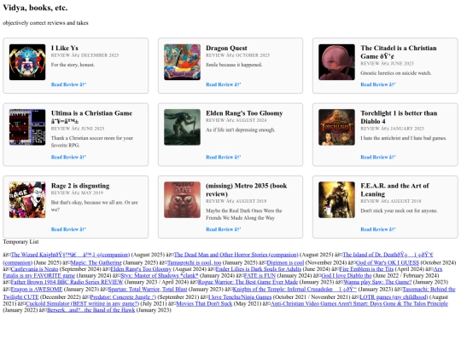Screen dimensions: 461x345
Task: Open Read Review for Metro 2035 book review
Action: click(223, 229)
